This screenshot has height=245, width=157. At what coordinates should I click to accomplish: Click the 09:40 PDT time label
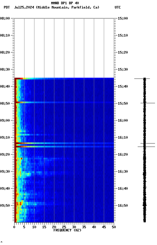pos(5,189)
